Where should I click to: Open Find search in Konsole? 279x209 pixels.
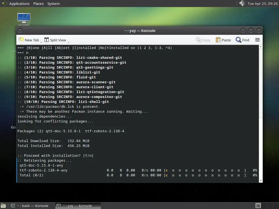242,40
